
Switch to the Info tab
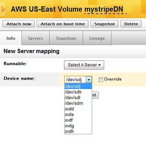pos(11,38)
